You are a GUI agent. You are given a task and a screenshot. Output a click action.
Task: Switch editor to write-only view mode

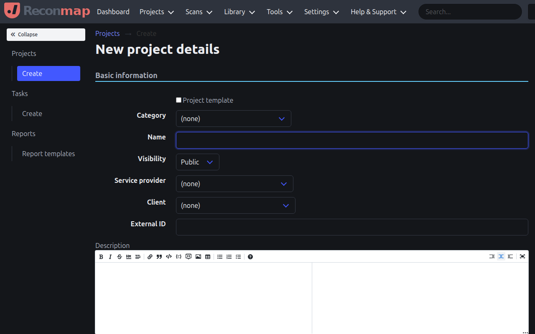pos(492,256)
